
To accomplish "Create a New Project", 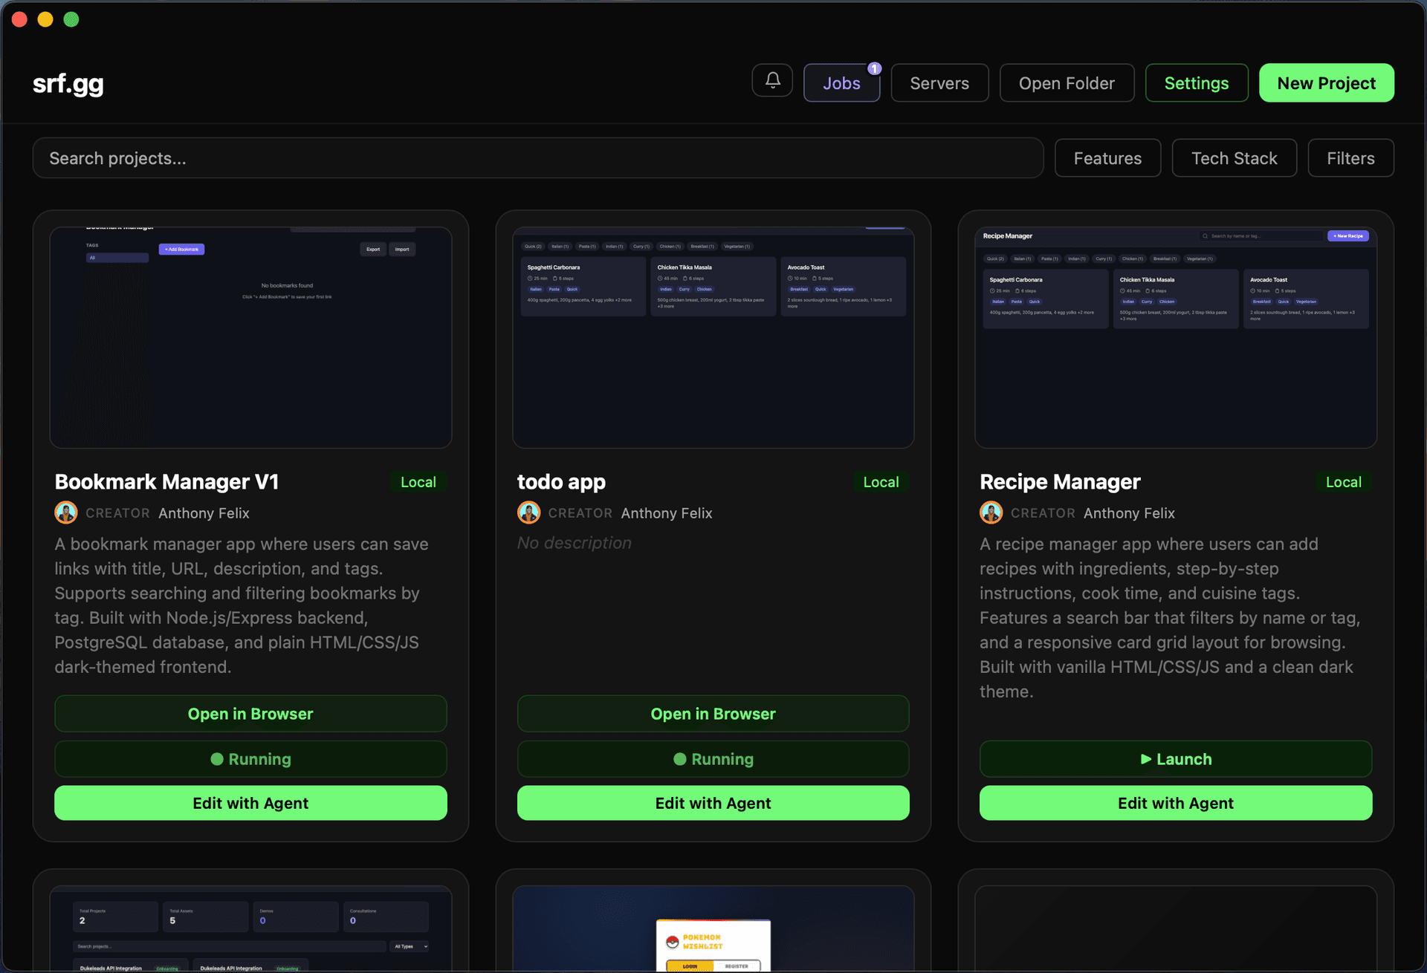I will [x=1326, y=82].
